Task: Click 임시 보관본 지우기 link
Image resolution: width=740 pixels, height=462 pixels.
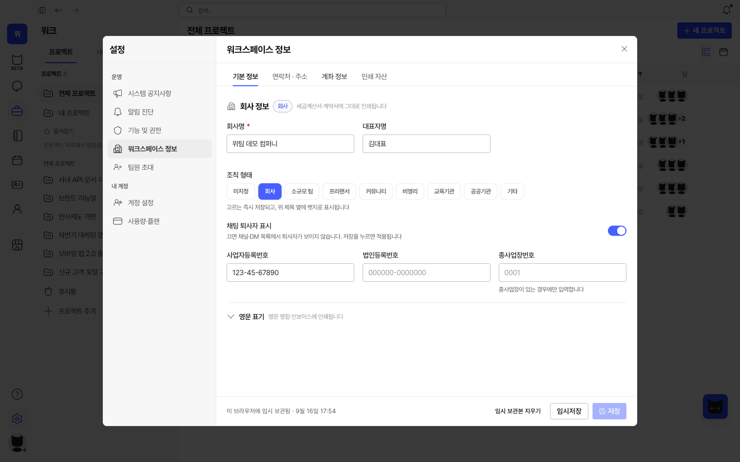Action: (518, 411)
